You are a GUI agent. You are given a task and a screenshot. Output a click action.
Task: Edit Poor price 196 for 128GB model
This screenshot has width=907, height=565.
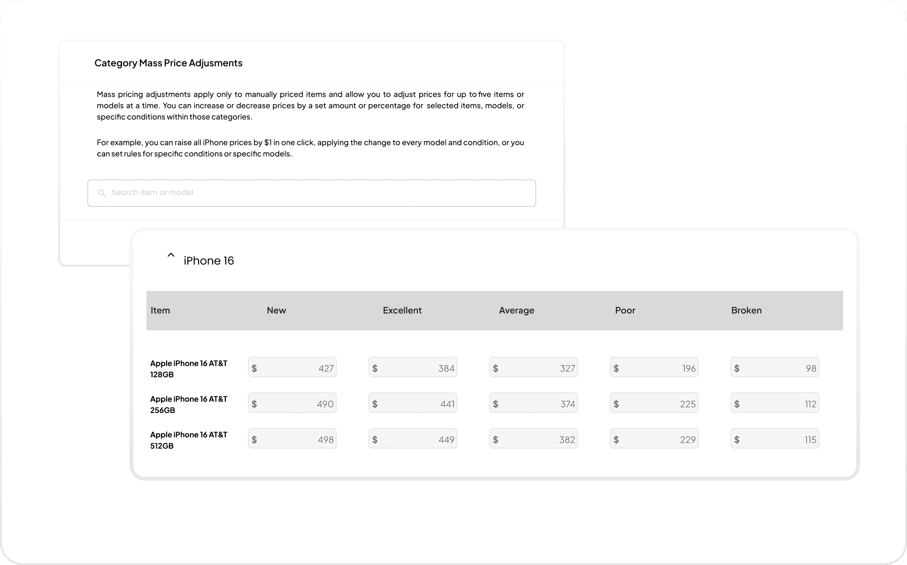click(654, 367)
